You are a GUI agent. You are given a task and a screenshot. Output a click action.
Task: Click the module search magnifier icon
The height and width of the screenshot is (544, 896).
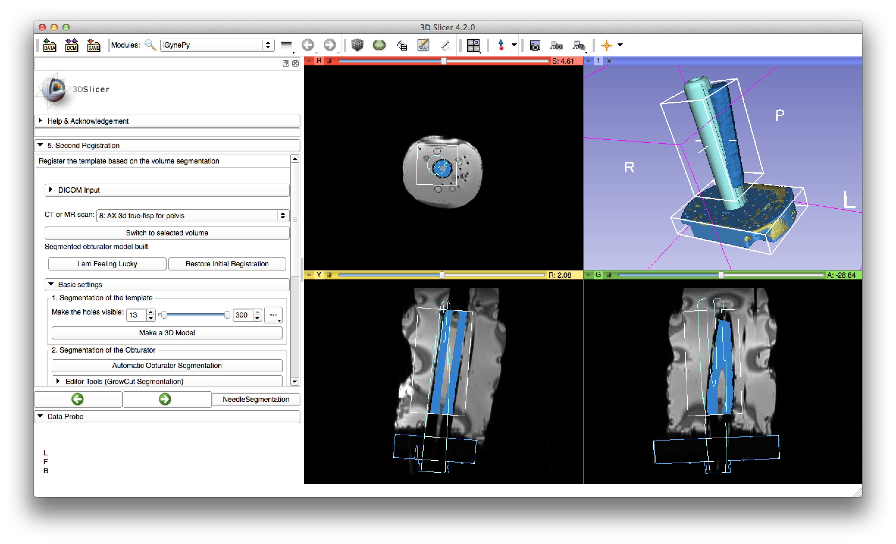coord(150,45)
